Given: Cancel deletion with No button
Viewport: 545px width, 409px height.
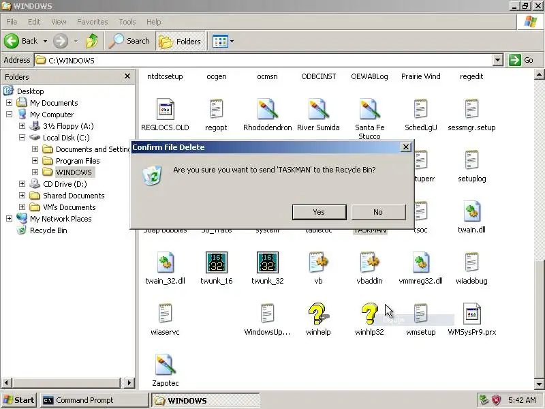Looking at the screenshot, I should pos(379,212).
